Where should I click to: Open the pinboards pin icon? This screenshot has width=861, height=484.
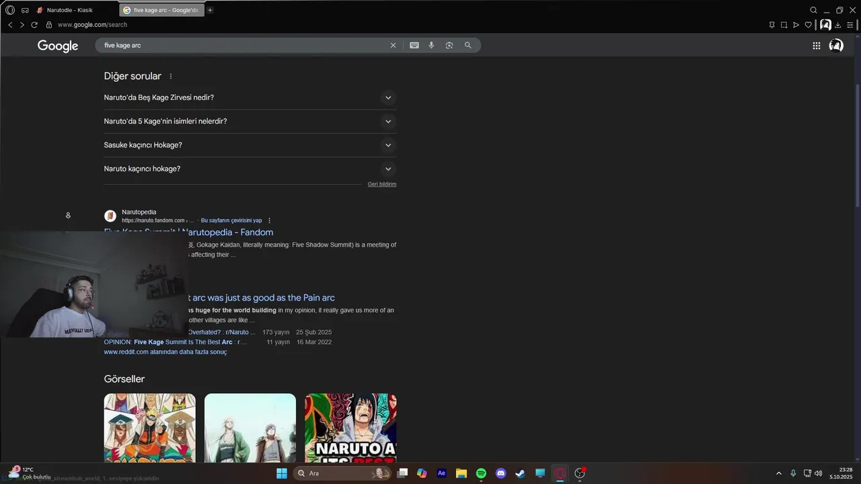coord(772,25)
